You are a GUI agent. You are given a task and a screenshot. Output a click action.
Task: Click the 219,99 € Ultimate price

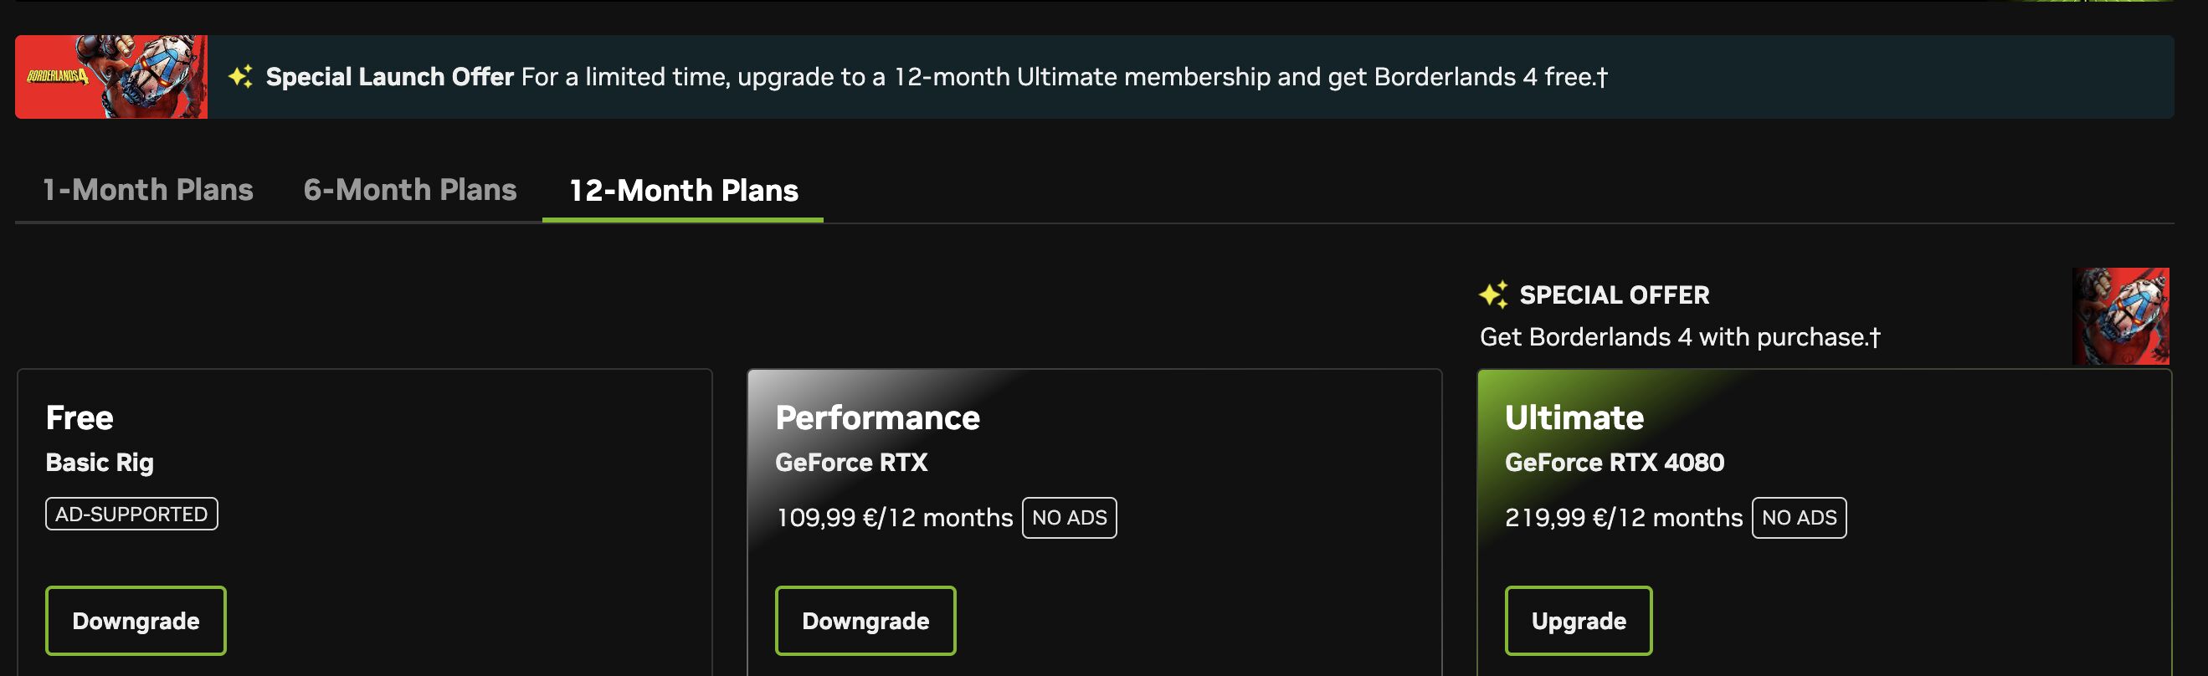1623,518
